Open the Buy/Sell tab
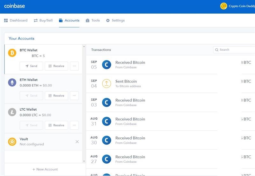255x176 pixels. 43,20
